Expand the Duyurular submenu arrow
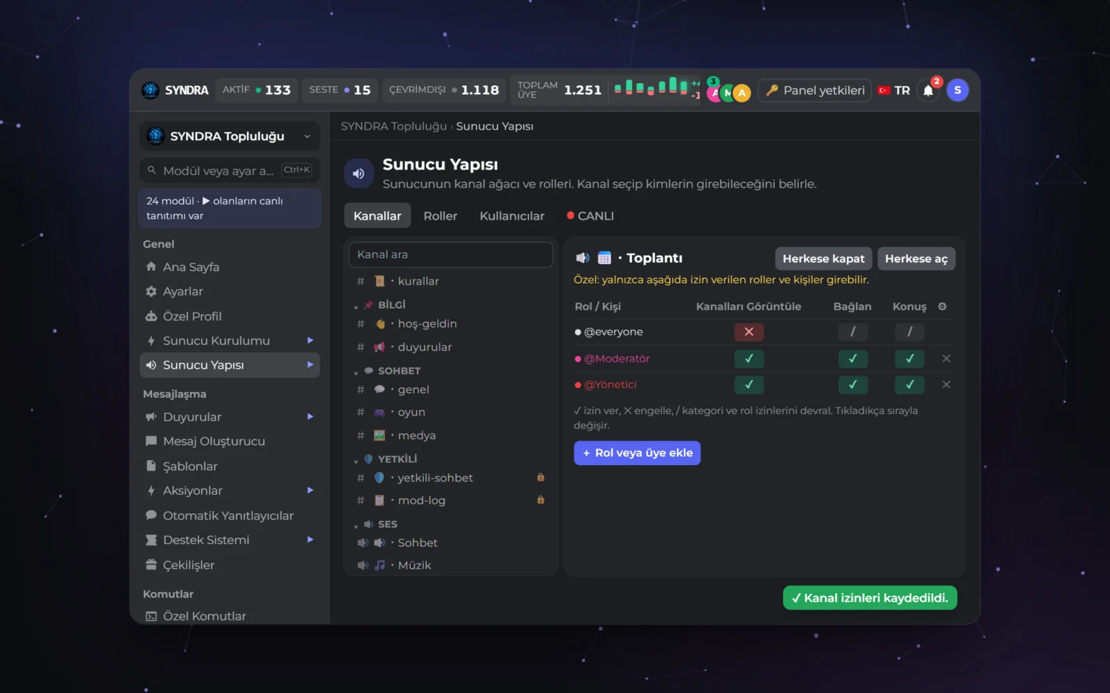Viewport: 1110px width, 693px height. click(310, 416)
